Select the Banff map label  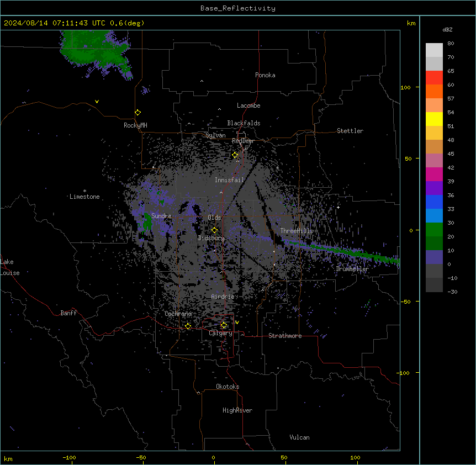point(68,313)
